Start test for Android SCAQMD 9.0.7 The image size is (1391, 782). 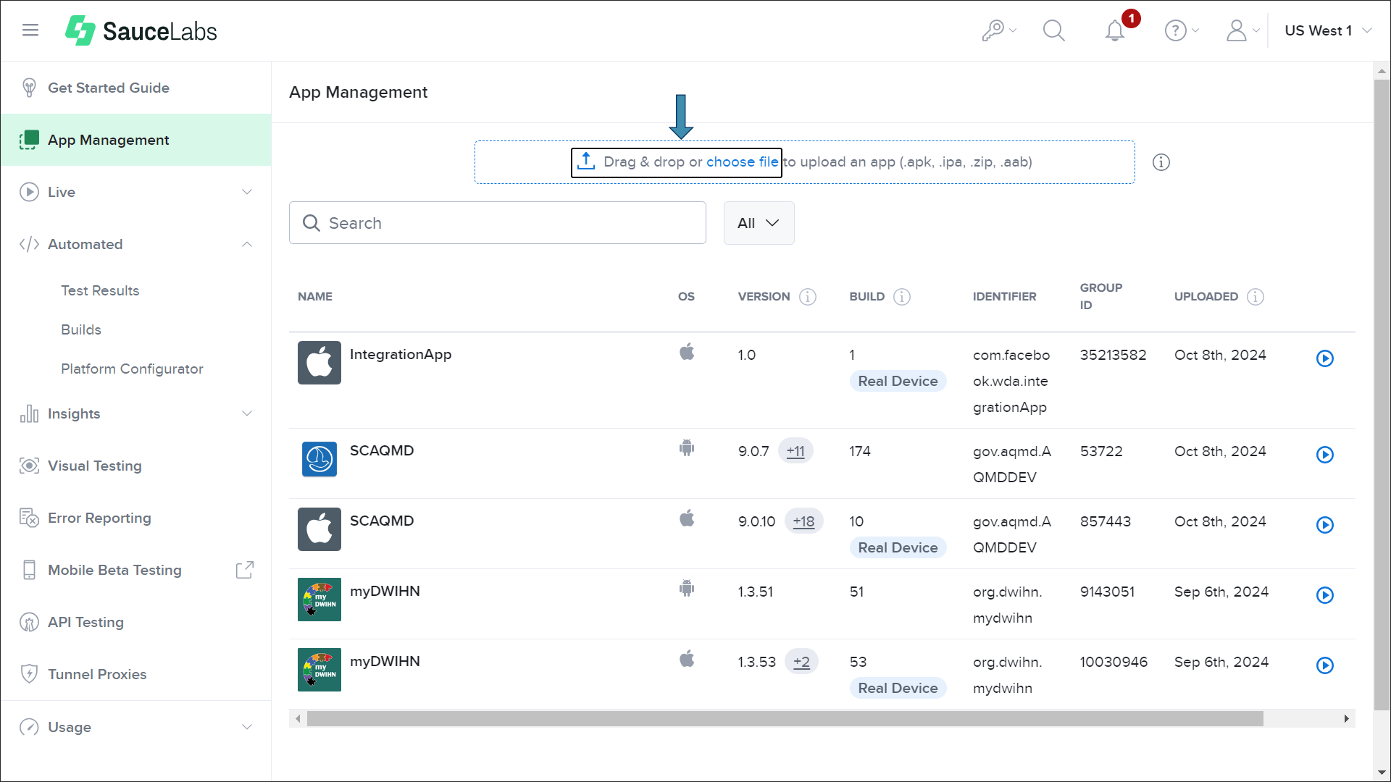(x=1325, y=455)
